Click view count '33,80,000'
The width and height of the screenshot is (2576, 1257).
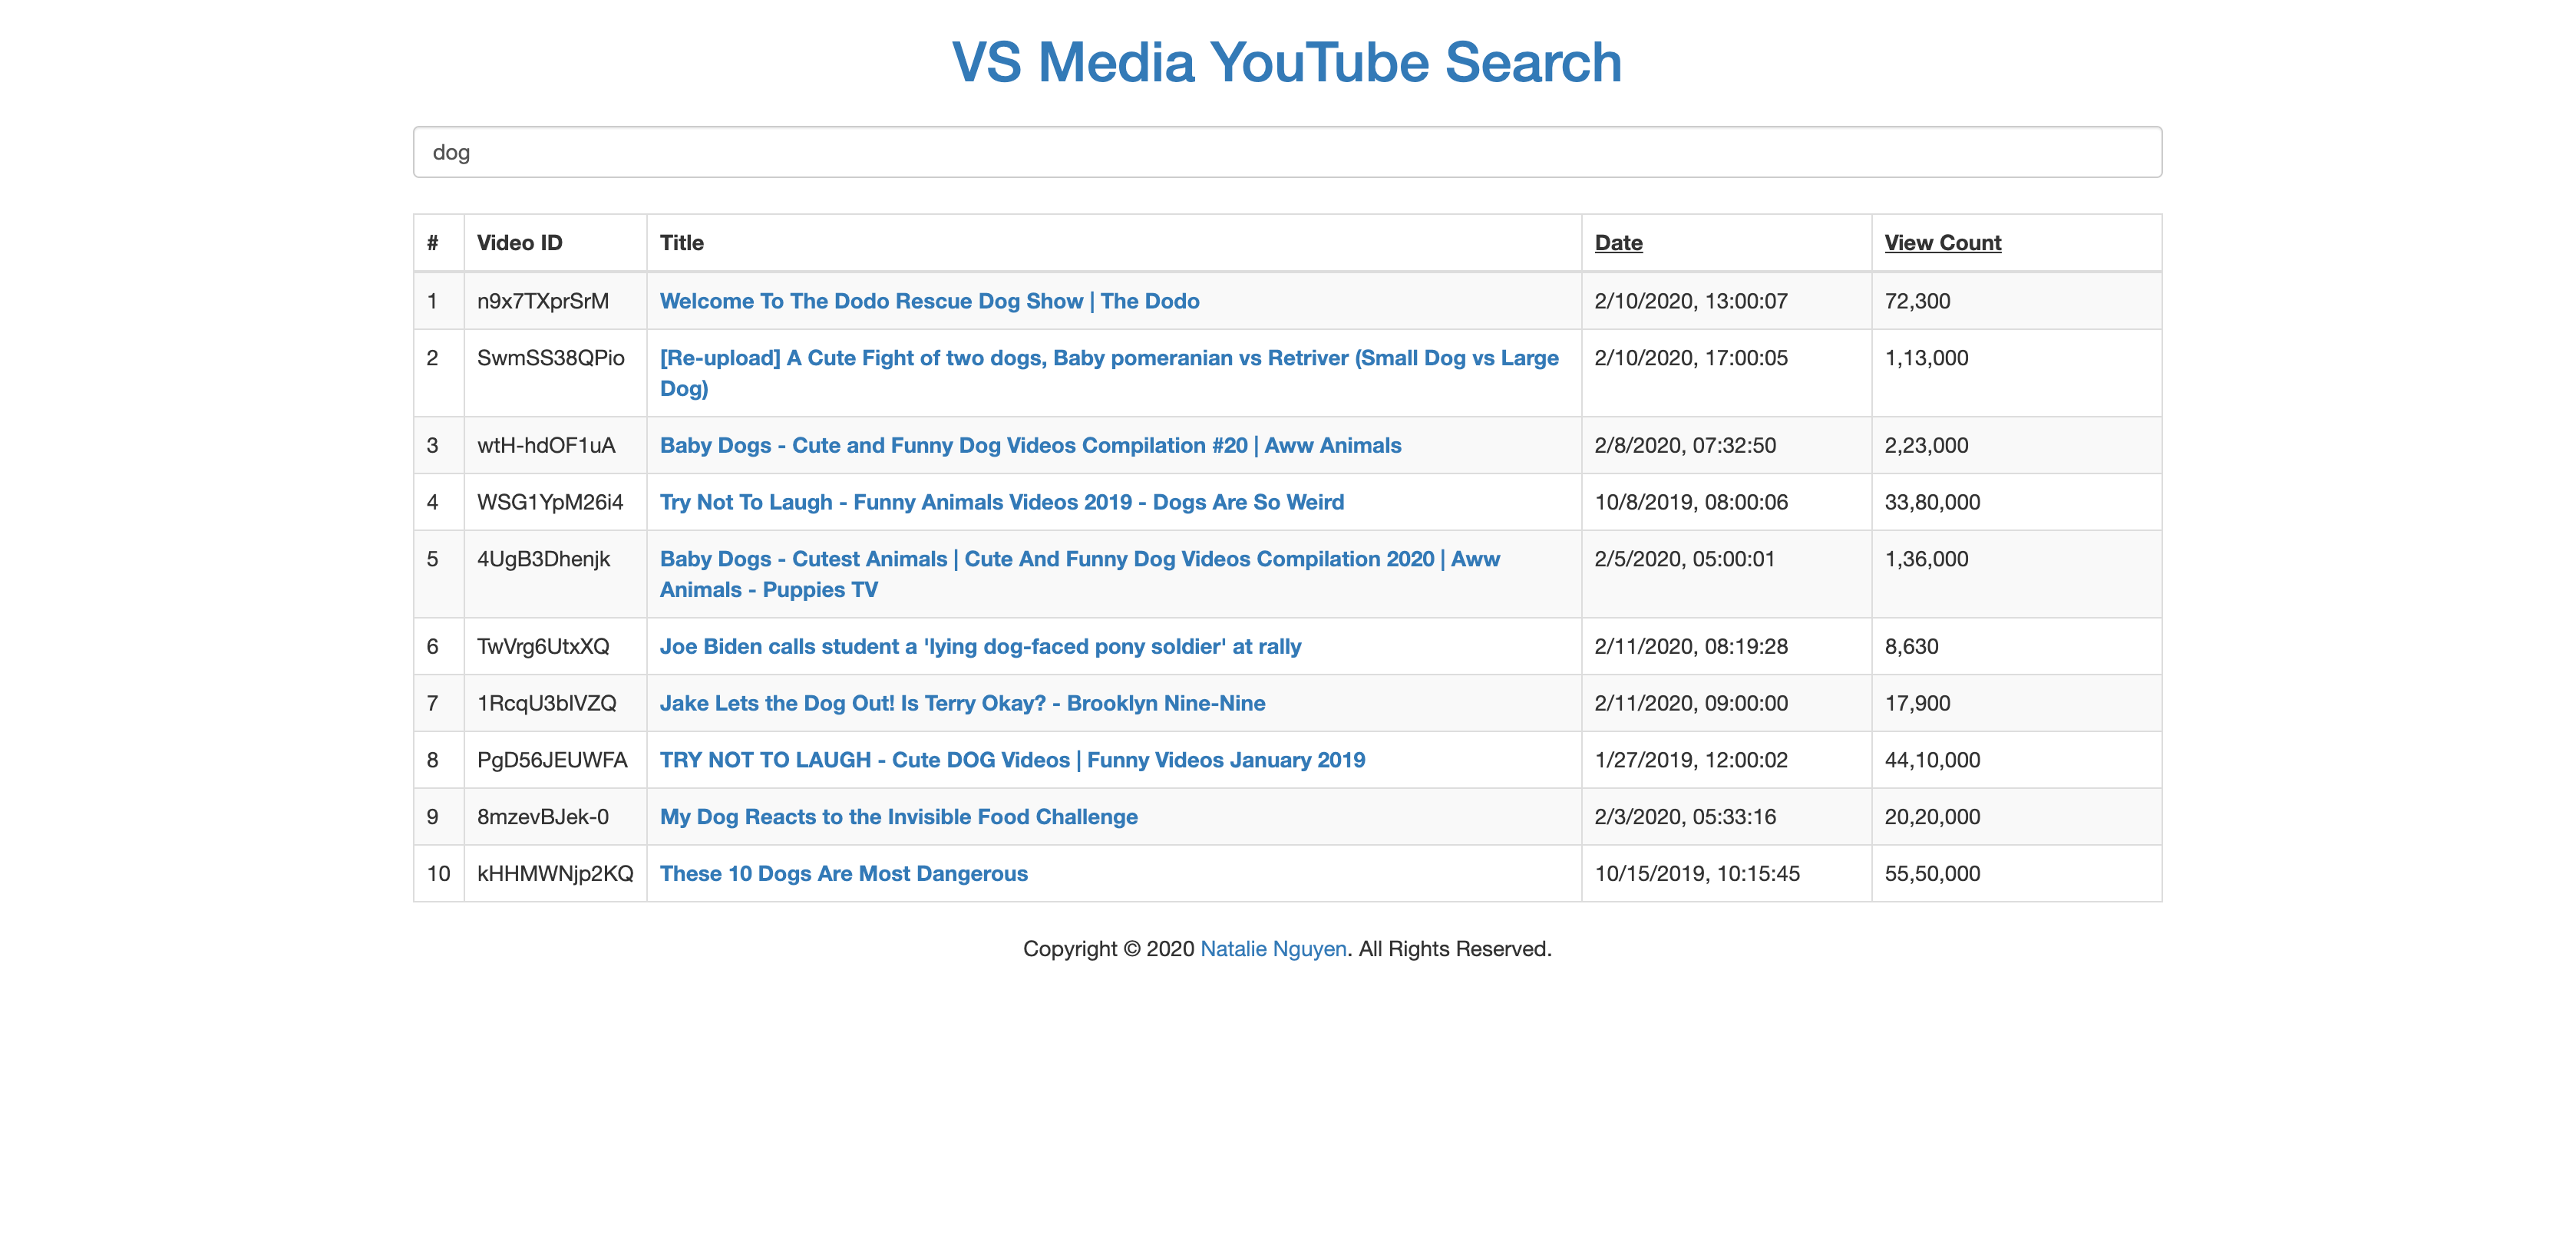(x=1932, y=502)
